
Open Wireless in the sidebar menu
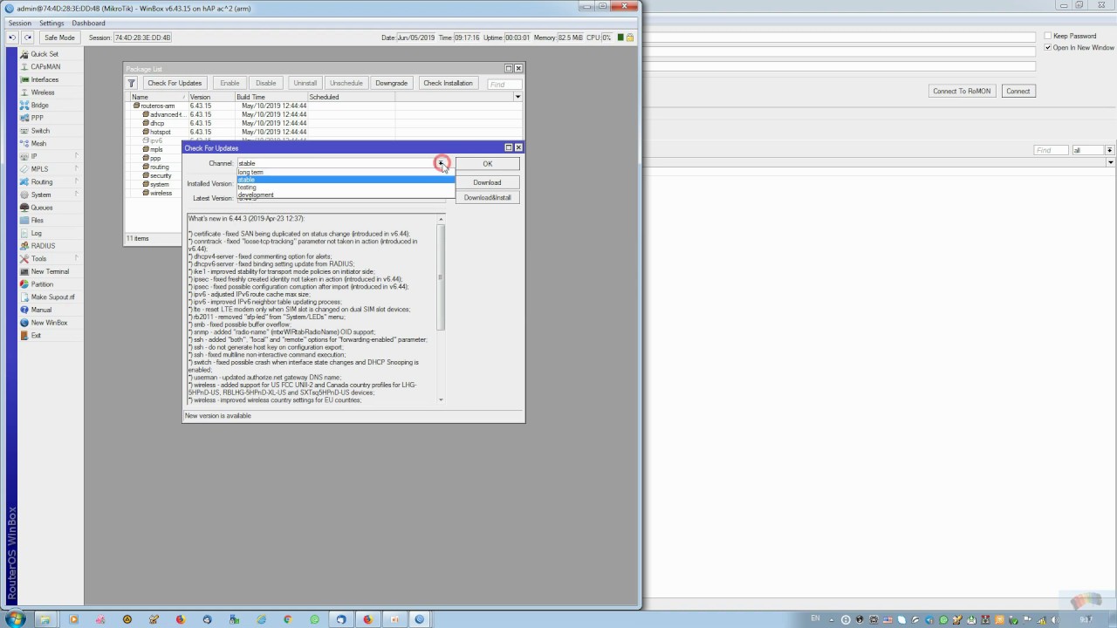click(x=43, y=92)
